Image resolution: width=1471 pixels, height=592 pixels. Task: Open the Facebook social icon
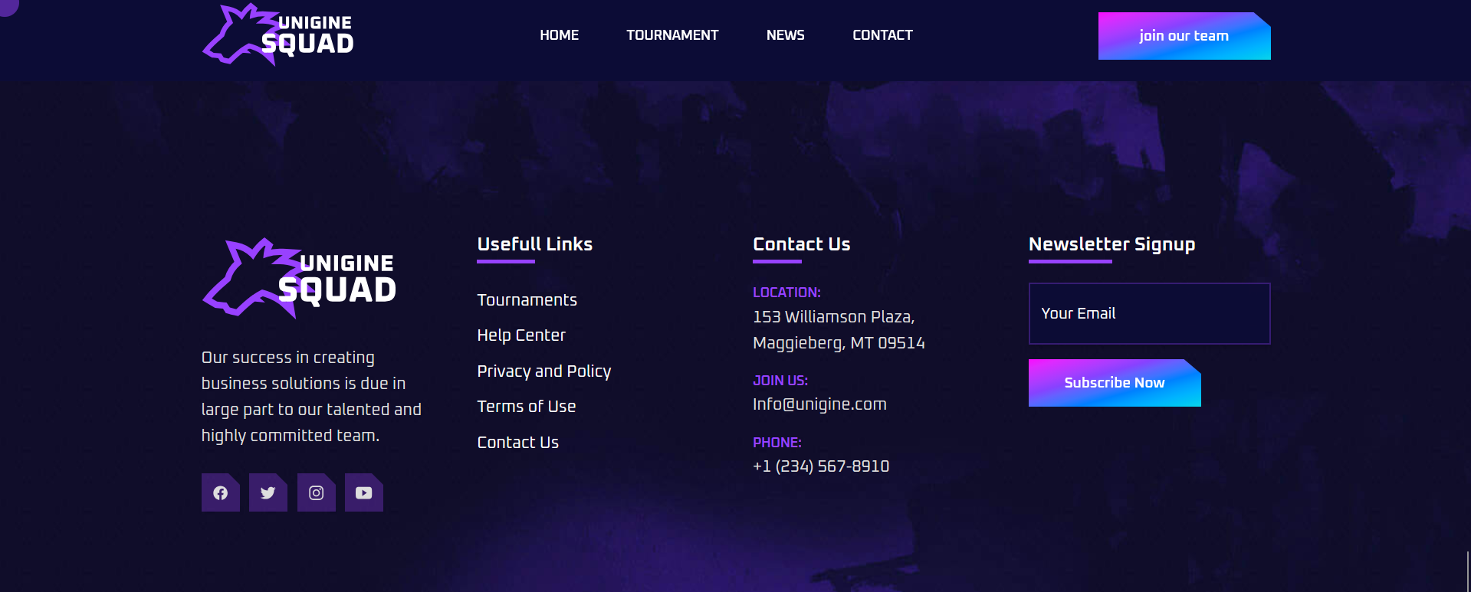(221, 492)
